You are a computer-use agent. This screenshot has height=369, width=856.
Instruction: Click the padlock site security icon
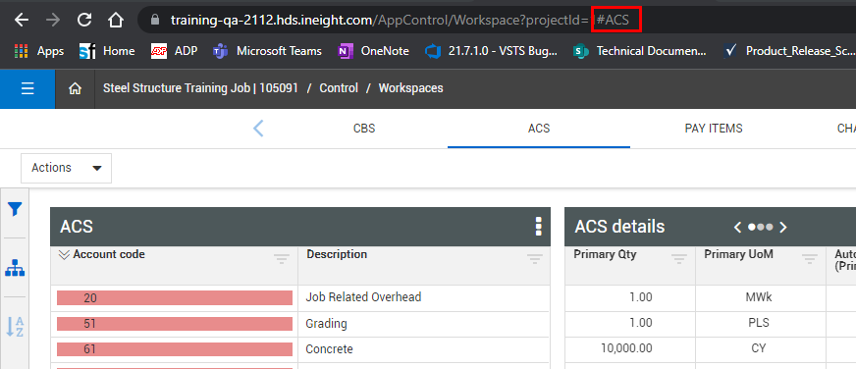[x=154, y=21]
